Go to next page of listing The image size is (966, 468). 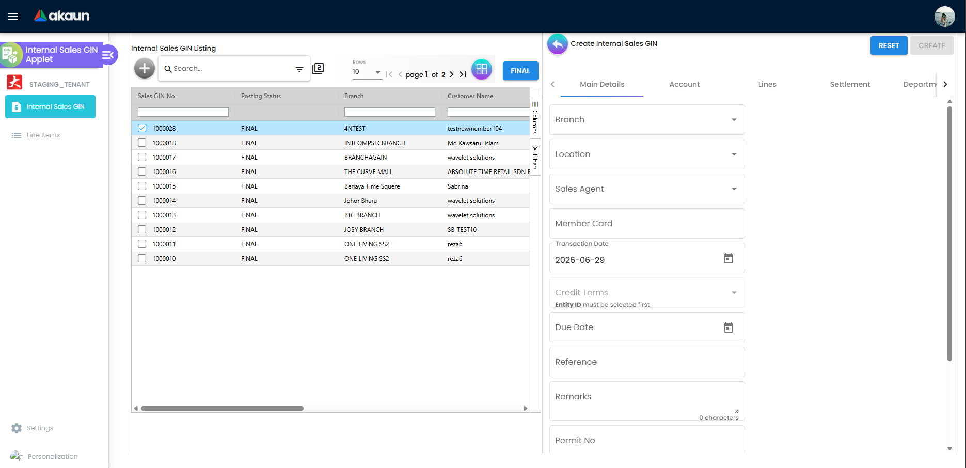point(451,74)
